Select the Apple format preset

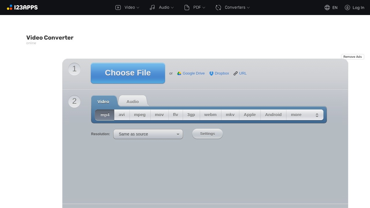coord(249,115)
